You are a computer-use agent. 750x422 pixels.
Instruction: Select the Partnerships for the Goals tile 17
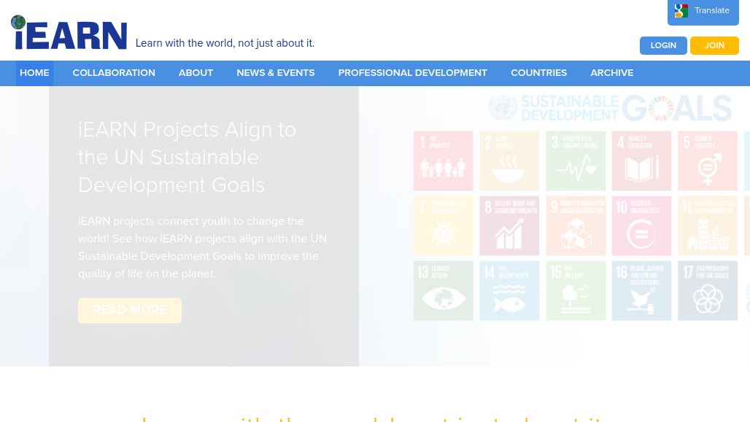tap(708, 291)
